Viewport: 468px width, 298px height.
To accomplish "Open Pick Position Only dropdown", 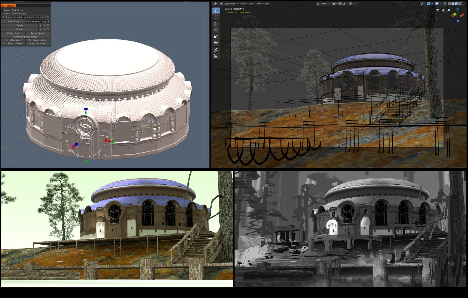I will pos(37,22).
